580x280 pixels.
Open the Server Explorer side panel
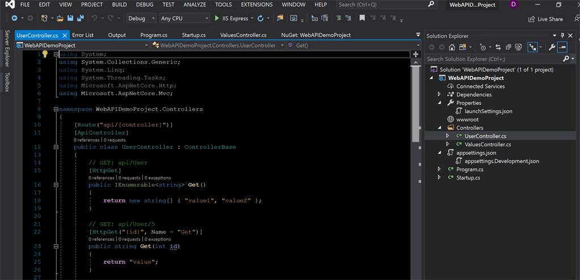tap(7, 49)
